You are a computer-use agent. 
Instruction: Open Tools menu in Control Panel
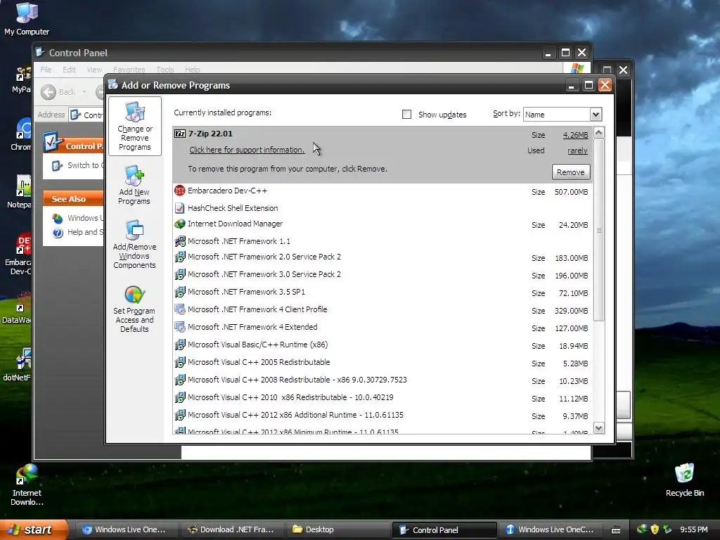coord(165,70)
